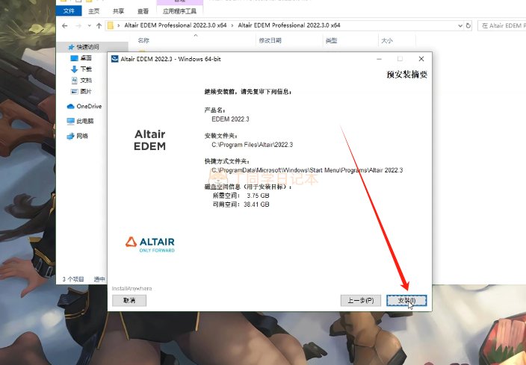Click the 快速访问 star icon
Screen dimensions: 526x365
(71, 47)
